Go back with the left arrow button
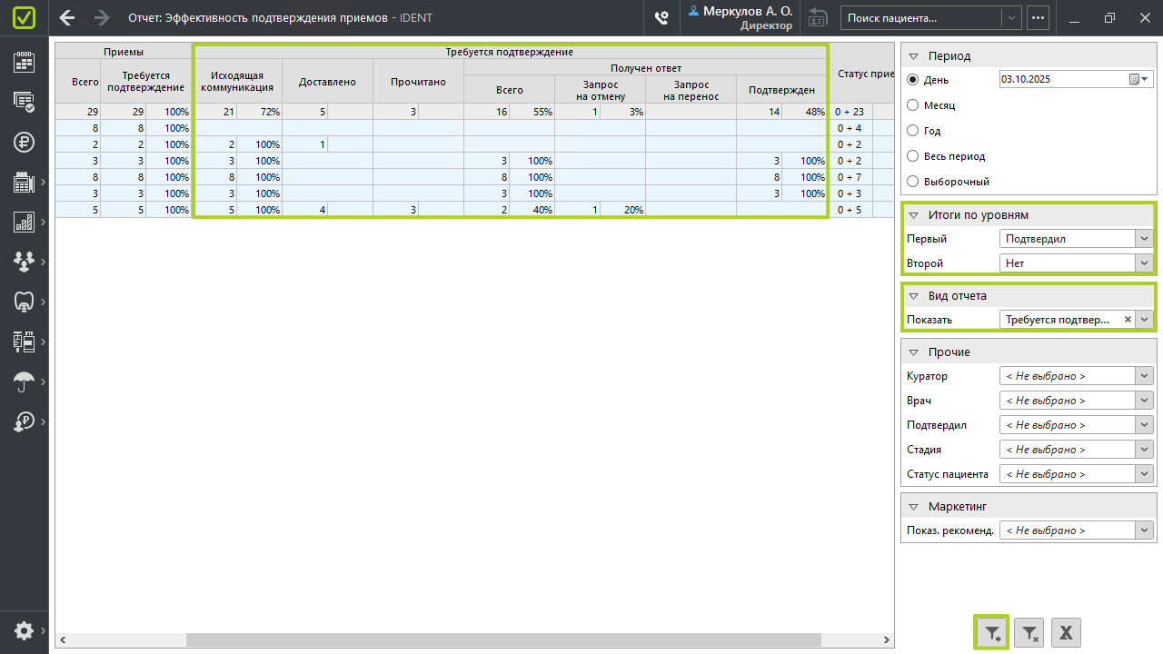Viewport: 1163px width, 654px height. tap(67, 17)
